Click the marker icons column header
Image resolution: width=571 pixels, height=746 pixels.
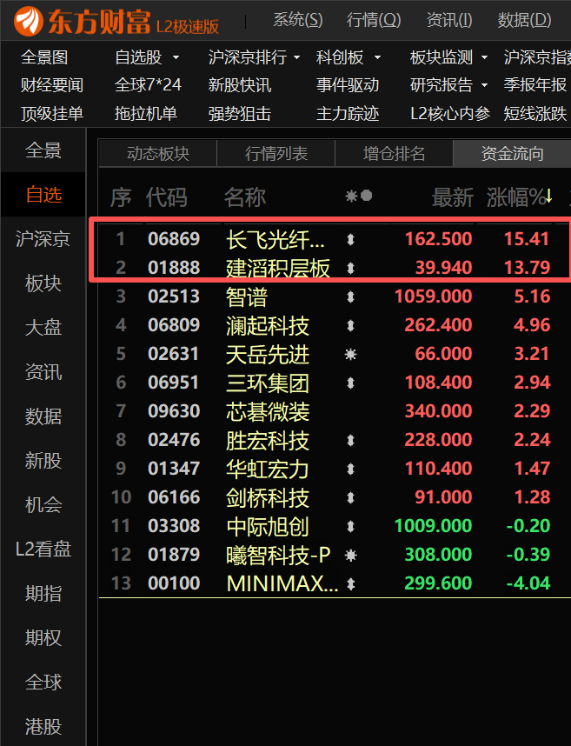click(358, 196)
